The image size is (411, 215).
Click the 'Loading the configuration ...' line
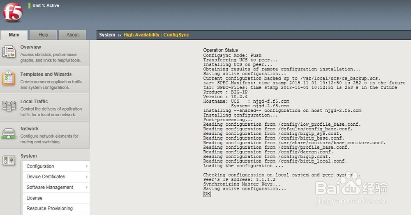(243, 166)
